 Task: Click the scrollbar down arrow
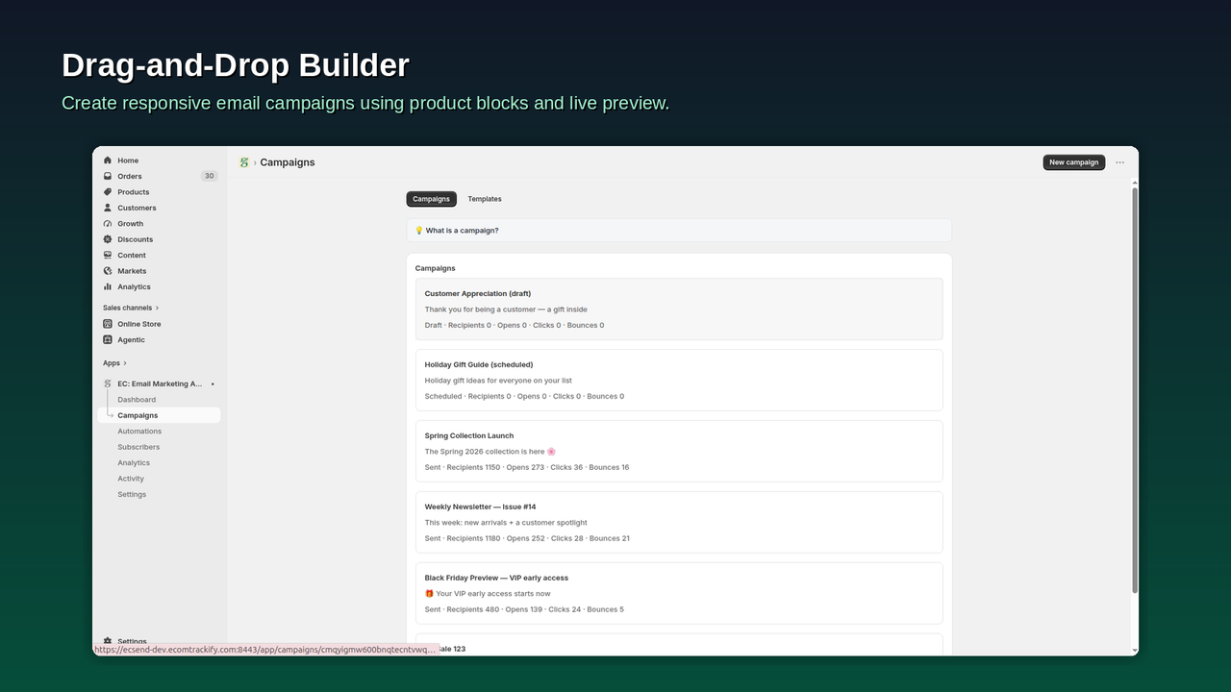(1135, 651)
